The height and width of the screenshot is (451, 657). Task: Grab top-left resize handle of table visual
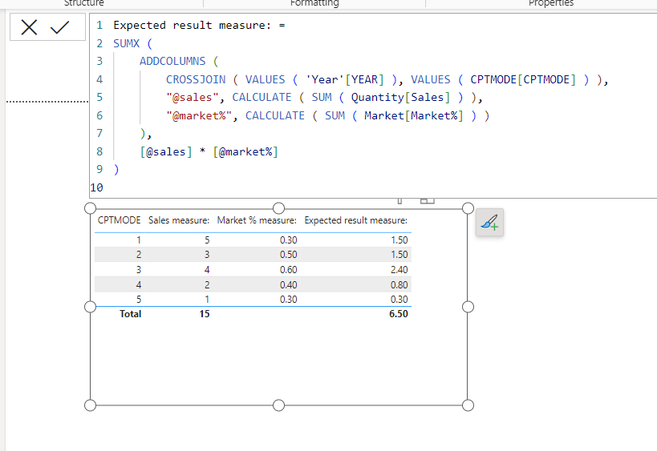90,208
